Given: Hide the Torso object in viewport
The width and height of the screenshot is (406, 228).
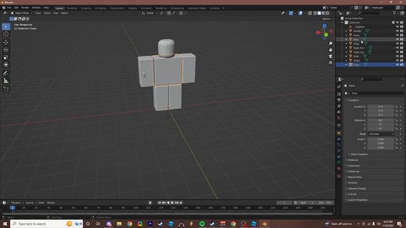Looking at the screenshot, I should [397, 65].
